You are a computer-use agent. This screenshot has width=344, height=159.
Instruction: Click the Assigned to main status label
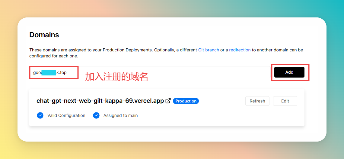(120, 115)
